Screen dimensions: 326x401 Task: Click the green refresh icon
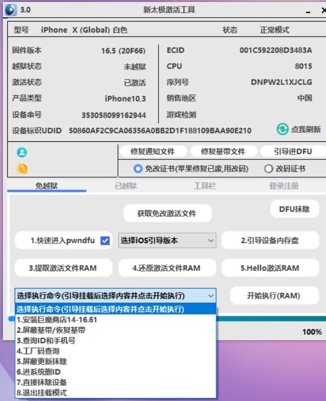[x=282, y=129]
